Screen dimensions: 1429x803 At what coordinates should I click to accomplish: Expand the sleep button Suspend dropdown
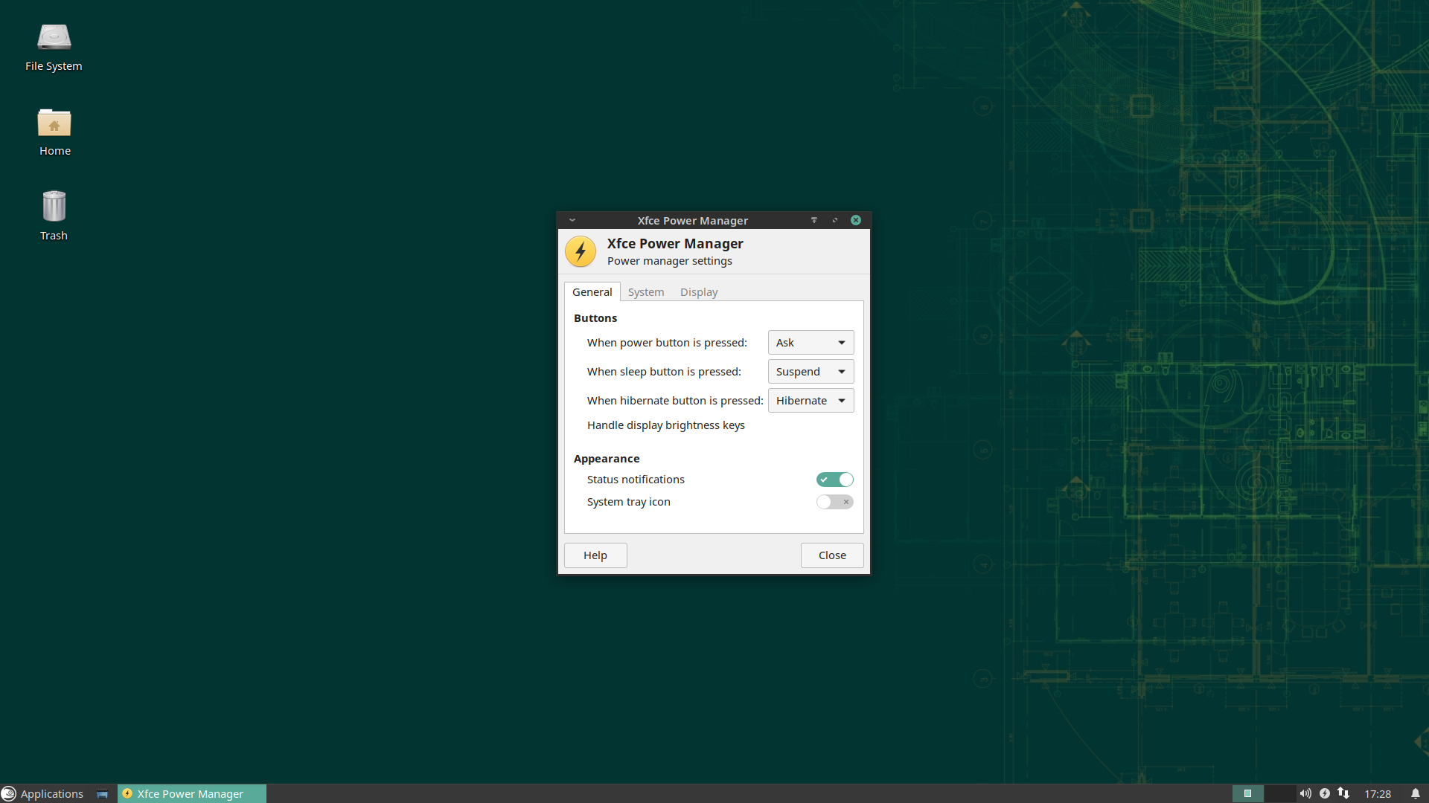click(x=811, y=372)
